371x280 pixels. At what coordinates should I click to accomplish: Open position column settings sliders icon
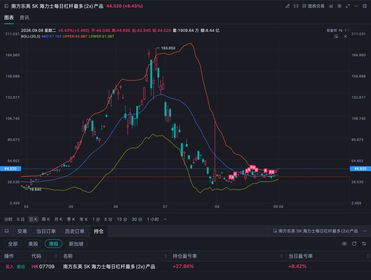coord(364,244)
